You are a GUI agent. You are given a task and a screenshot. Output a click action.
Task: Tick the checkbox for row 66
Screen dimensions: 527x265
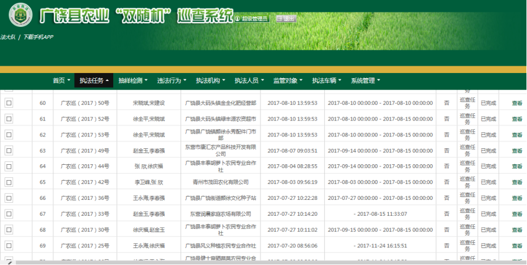(x=9, y=198)
